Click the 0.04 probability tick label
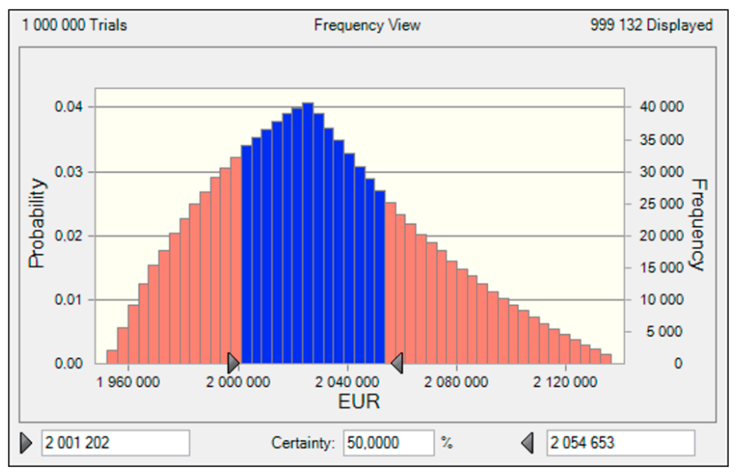This screenshot has height=475, width=738. click(69, 107)
